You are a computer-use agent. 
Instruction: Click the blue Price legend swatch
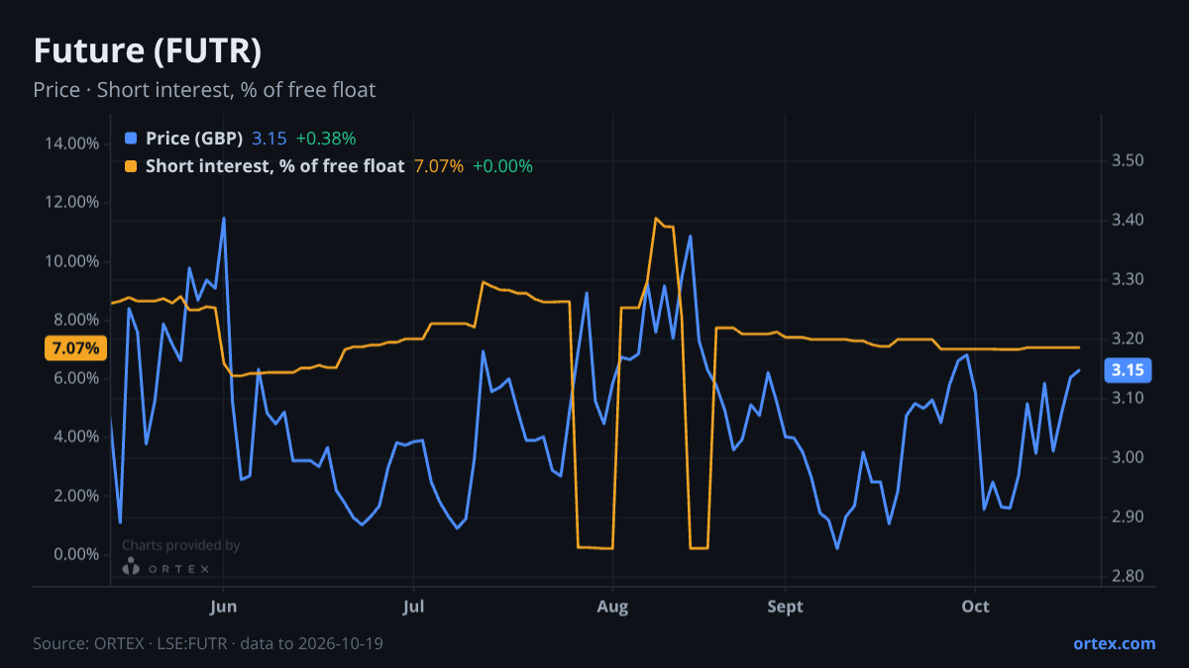(x=131, y=139)
